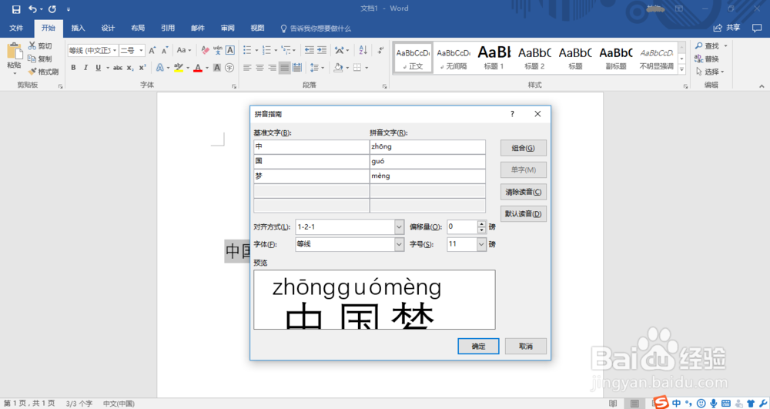Sort text with the A-Z icon
This screenshot has width=770, height=409.
(363, 50)
